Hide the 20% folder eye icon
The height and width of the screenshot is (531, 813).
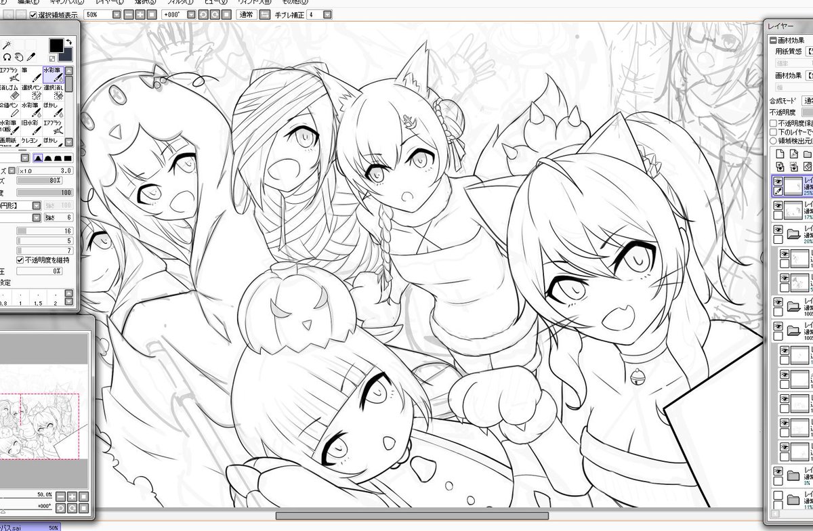point(778,229)
